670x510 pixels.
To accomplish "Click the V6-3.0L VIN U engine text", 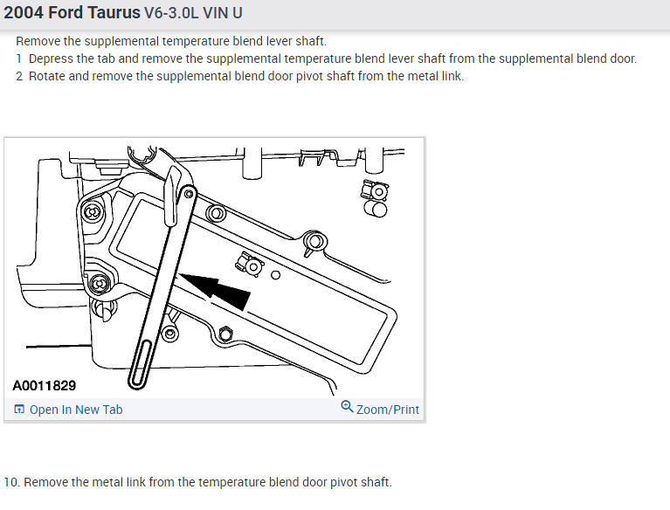I will [193, 13].
